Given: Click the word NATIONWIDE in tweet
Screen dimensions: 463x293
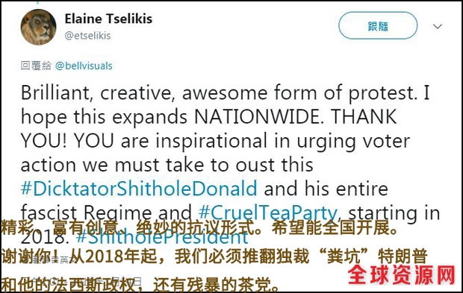Looking at the screenshot, I should click(257, 117).
